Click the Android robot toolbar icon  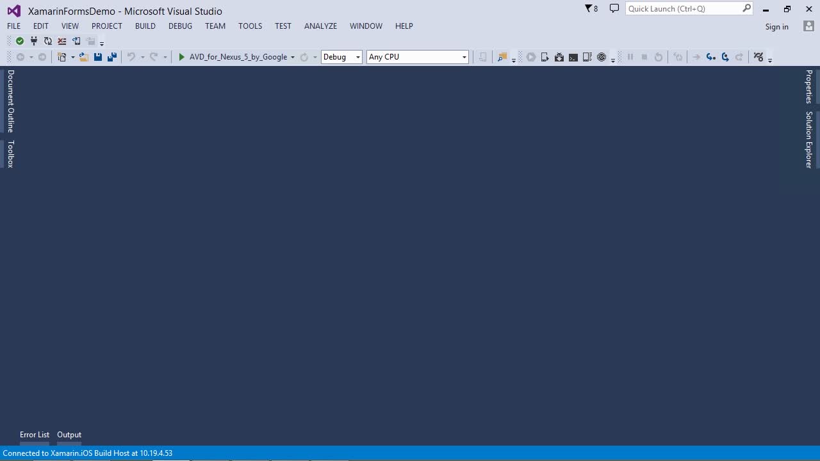pyautogui.click(x=559, y=57)
